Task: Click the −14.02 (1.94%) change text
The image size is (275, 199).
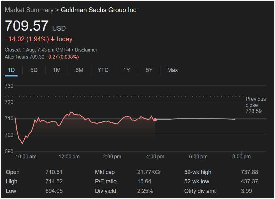Action: pyautogui.click(x=27, y=39)
